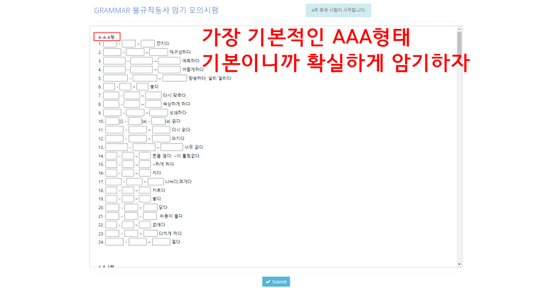The height and width of the screenshot is (288, 549).
Task: Focus third input box of row 17
Action: tap(156, 182)
